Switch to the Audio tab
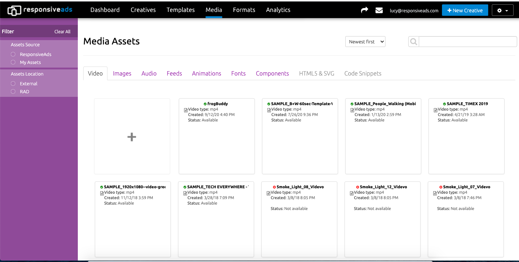This screenshot has height=262, width=519. coord(149,73)
